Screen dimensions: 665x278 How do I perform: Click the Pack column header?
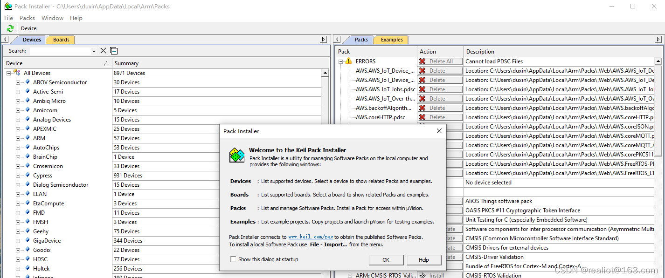point(376,51)
